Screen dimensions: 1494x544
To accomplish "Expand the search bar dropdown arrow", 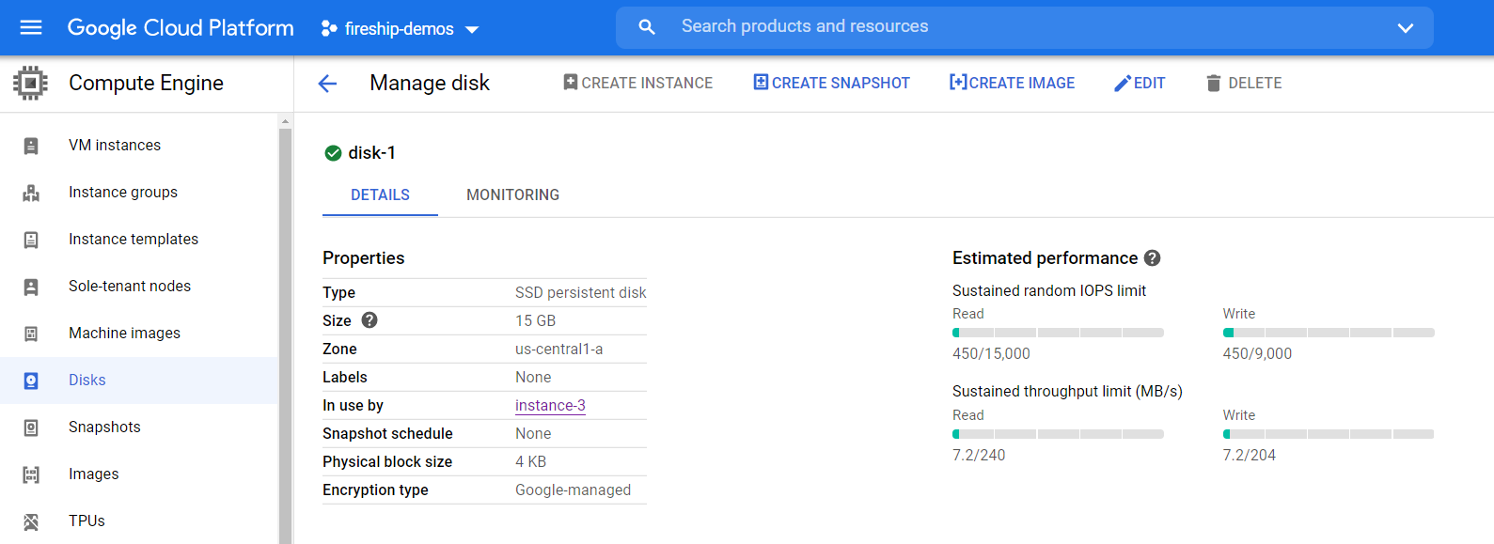I will [1405, 28].
